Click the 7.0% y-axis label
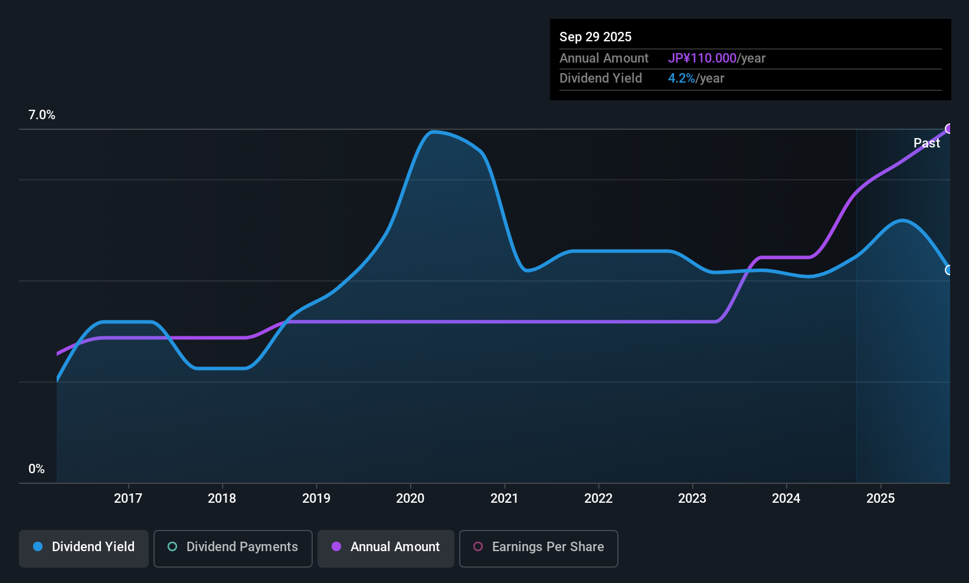The width and height of the screenshot is (969, 583). [42, 115]
